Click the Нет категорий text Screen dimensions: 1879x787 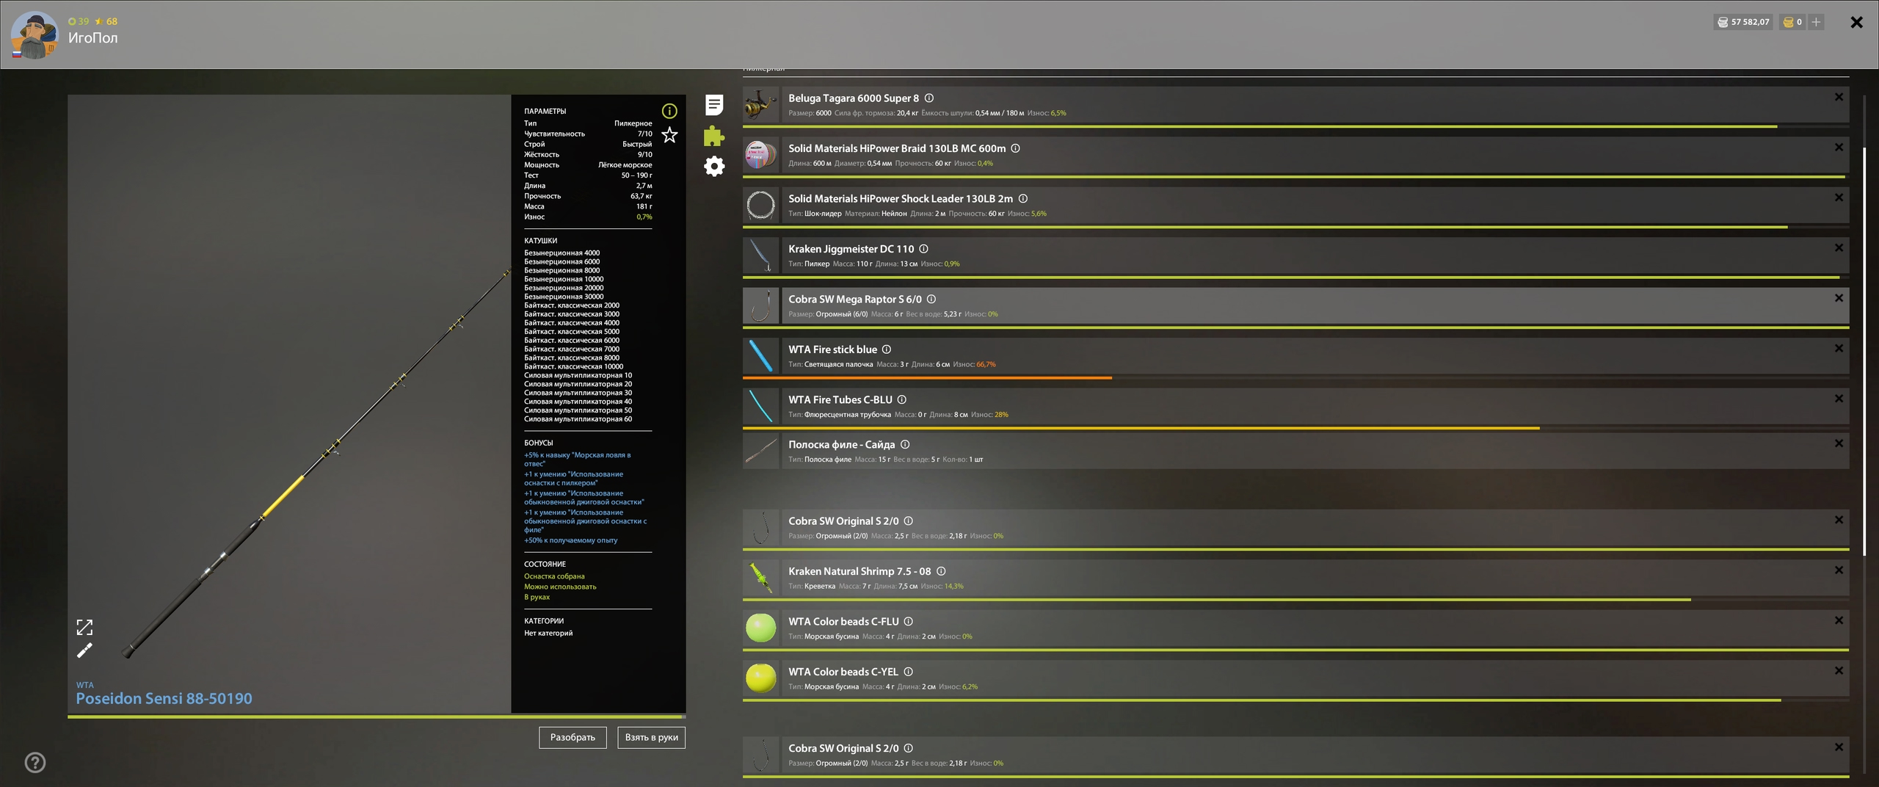point(548,634)
